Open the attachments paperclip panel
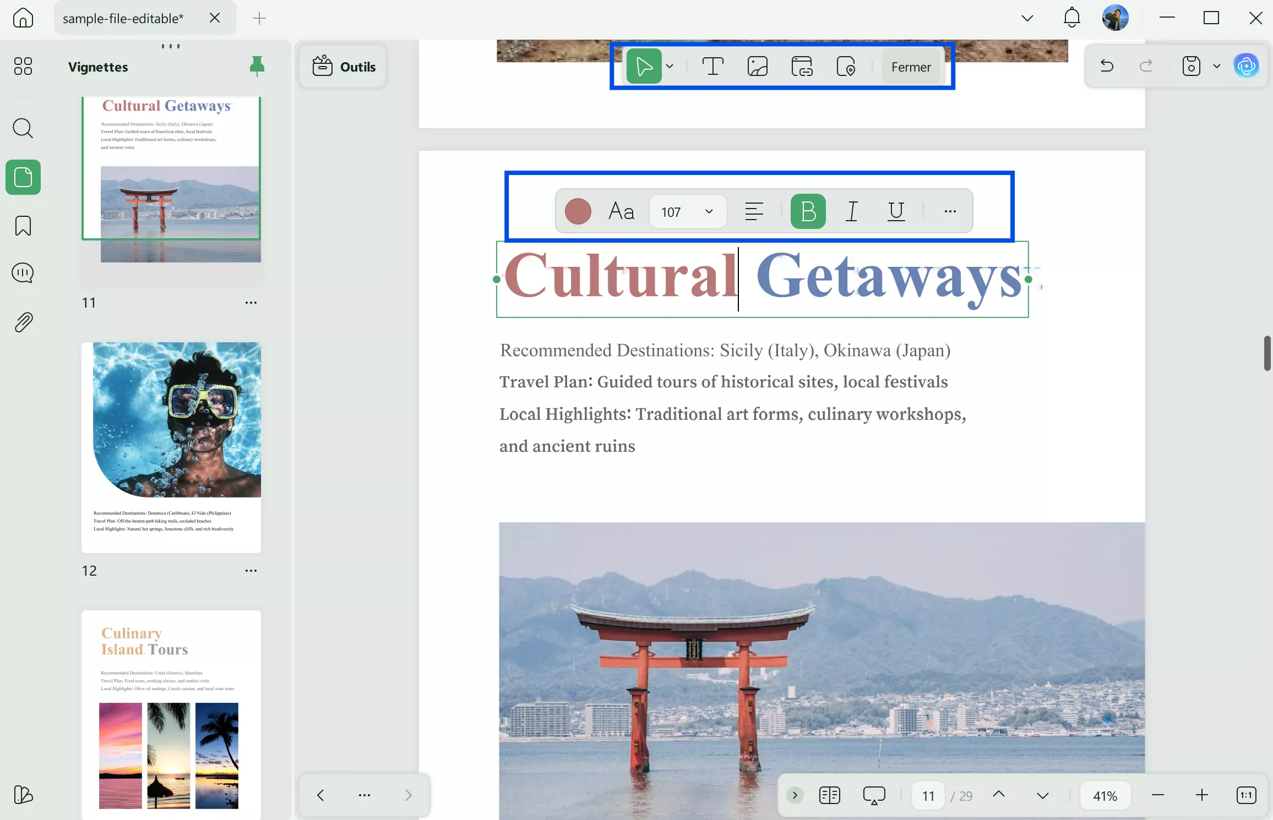This screenshot has height=820, width=1273. pyautogui.click(x=23, y=322)
